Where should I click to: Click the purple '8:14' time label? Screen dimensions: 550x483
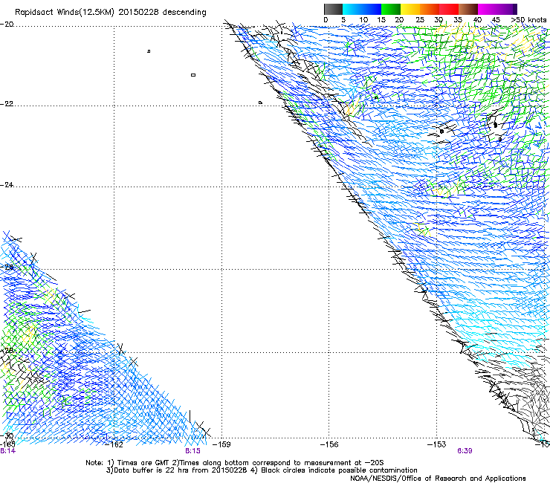pyautogui.click(x=7, y=451)
